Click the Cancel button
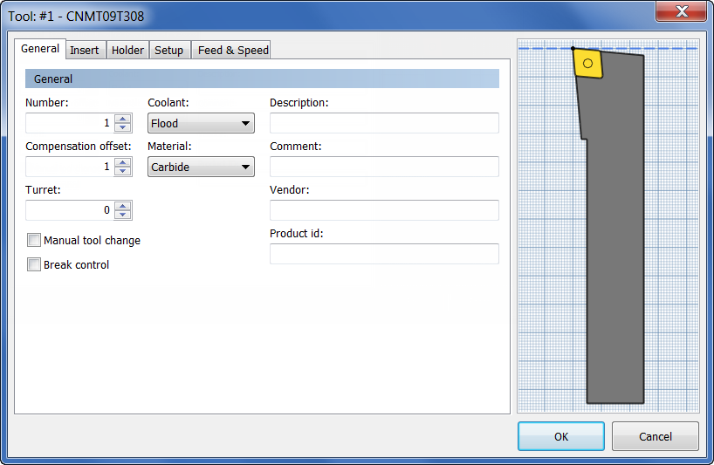Viewport: 714px width, 465px height. tap(656, 436)
